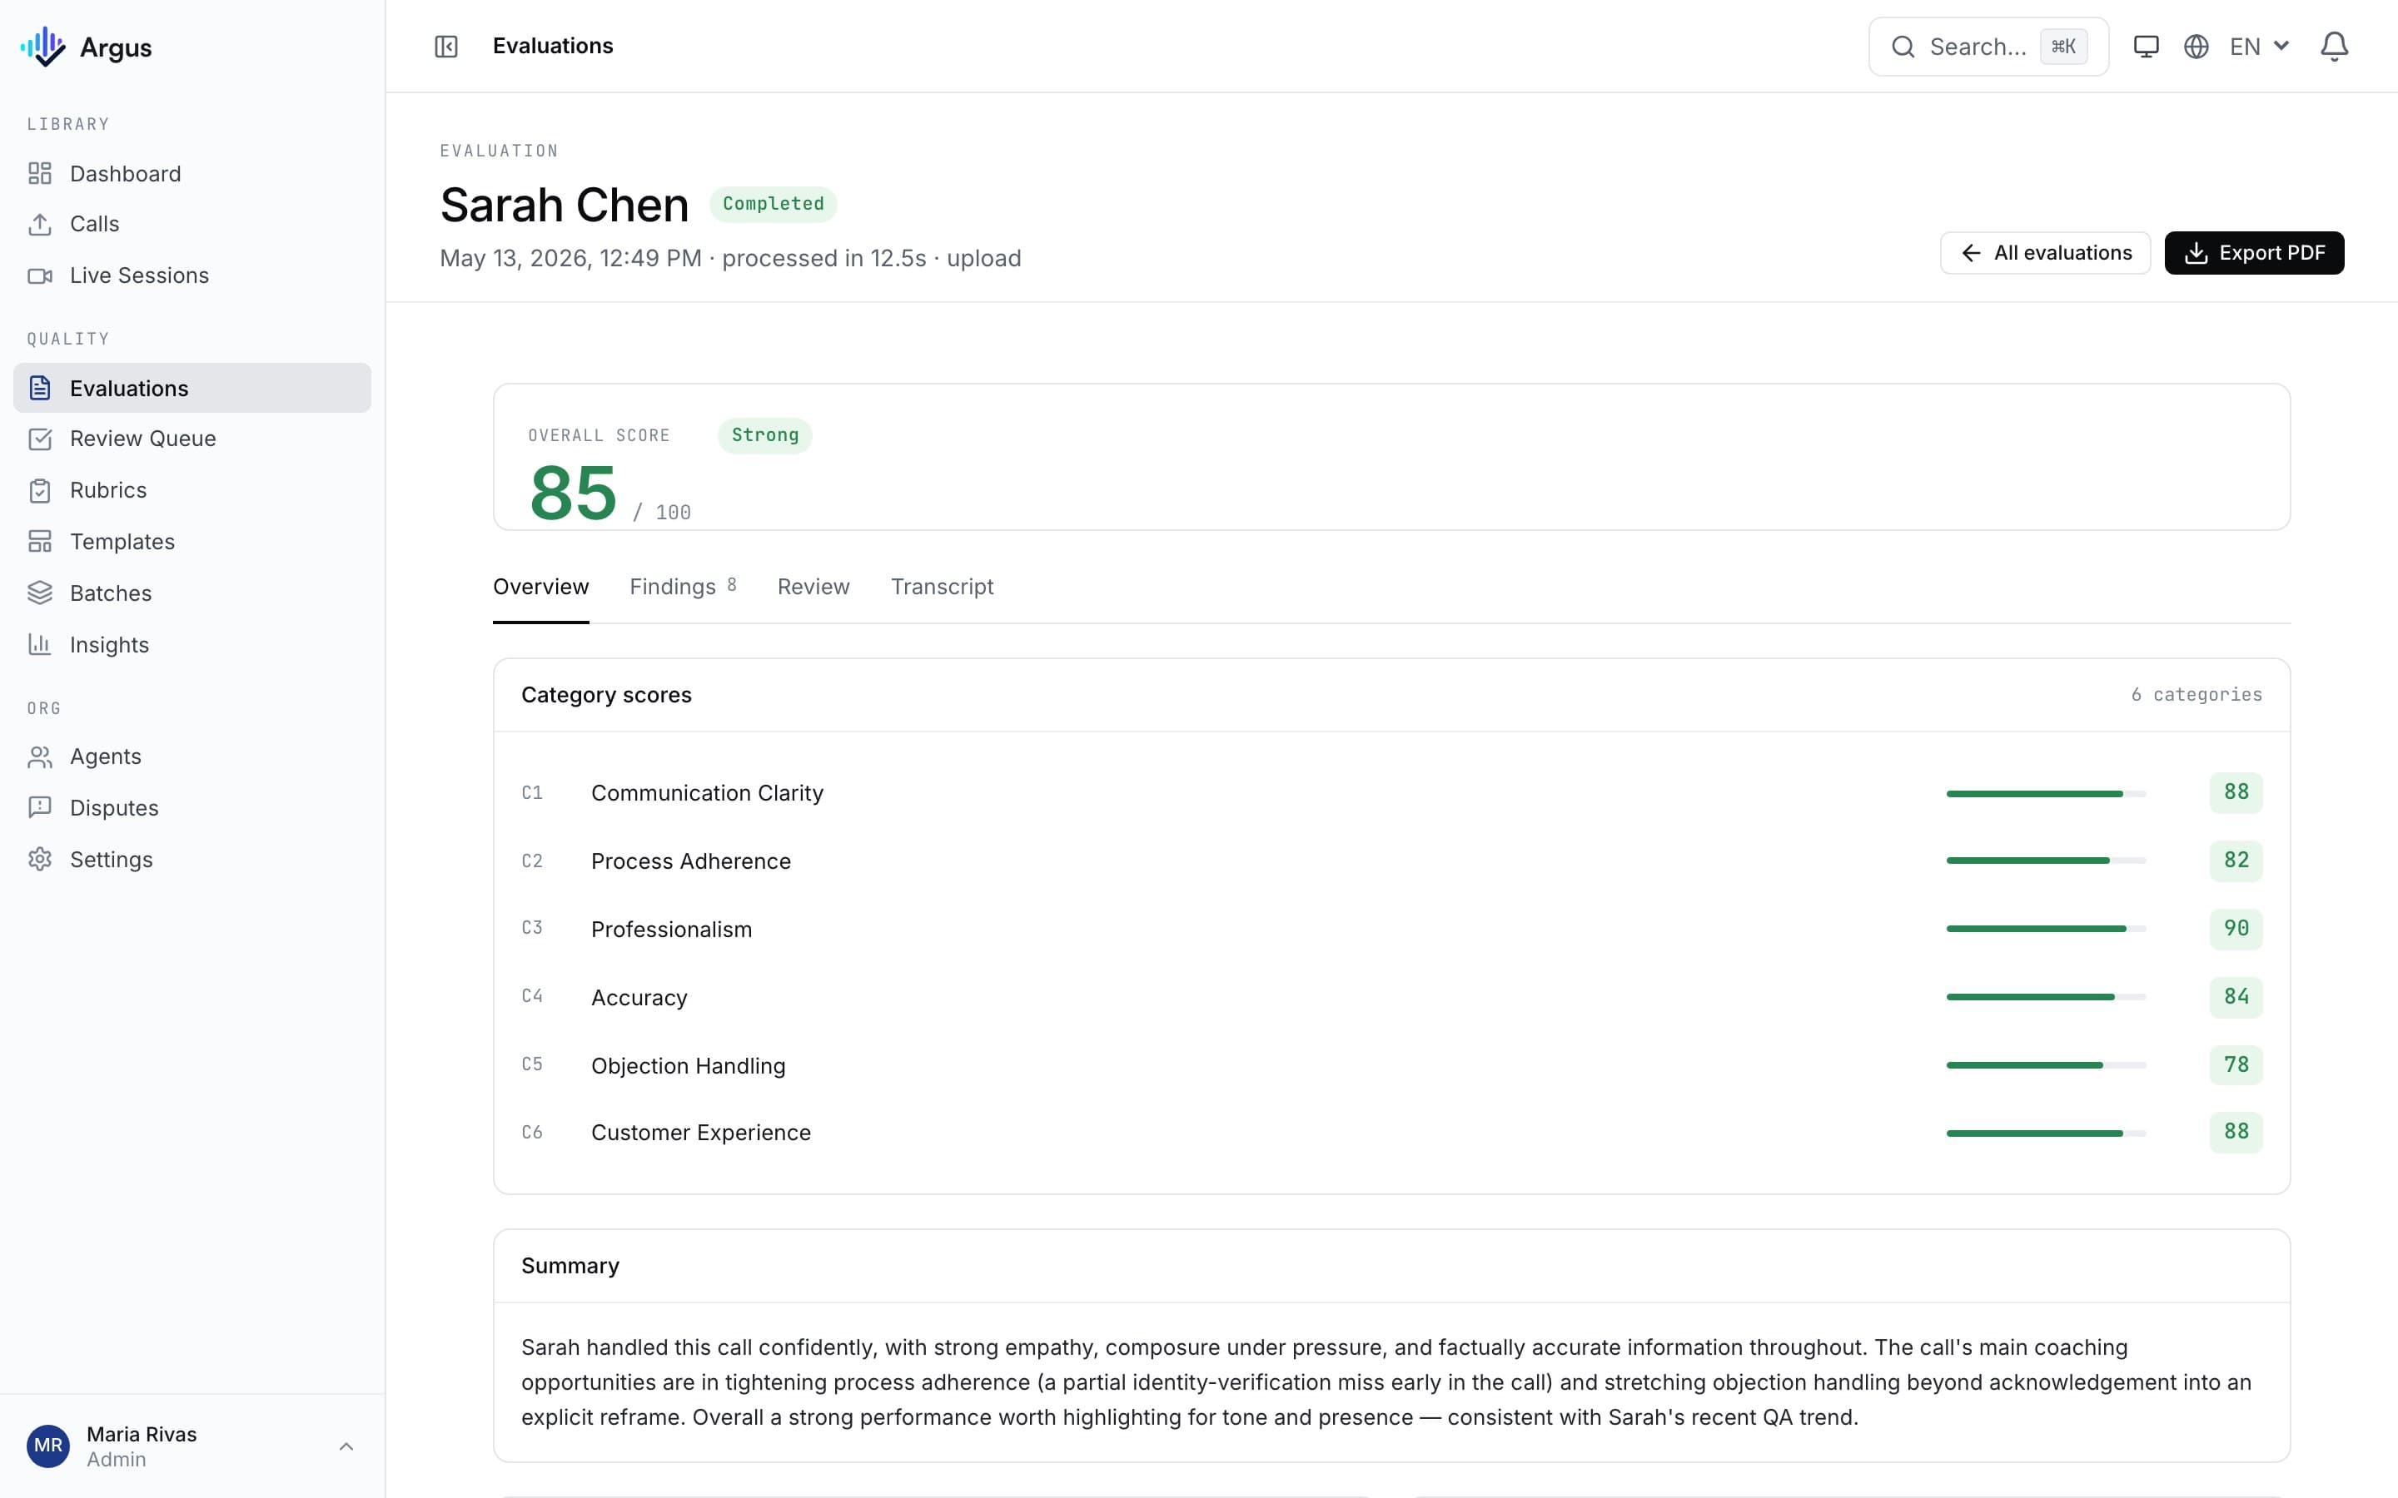Click the Agents people icon
Image resolution: width=2398 pixels, height=1498 pixels.
[40, 757]
